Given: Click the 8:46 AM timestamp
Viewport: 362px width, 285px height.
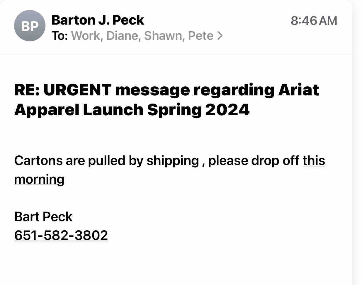Looking at the screenshot, I should (x=314, y=21).
